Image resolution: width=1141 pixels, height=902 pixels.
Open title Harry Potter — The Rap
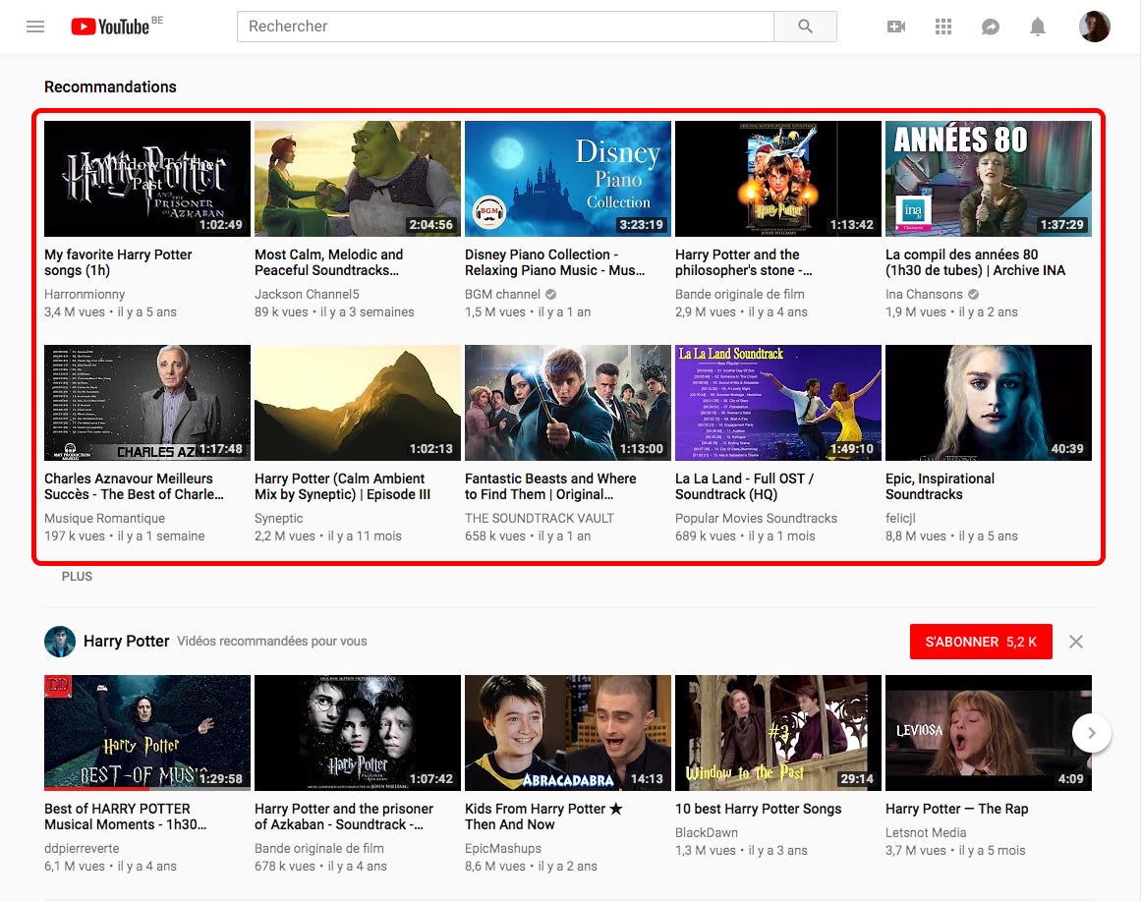tap(957, 809)
